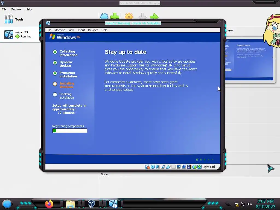280x210 pixels.
Task: Open Machine menu in VirtualBox Manager
Action: click(x=16, y=9)
